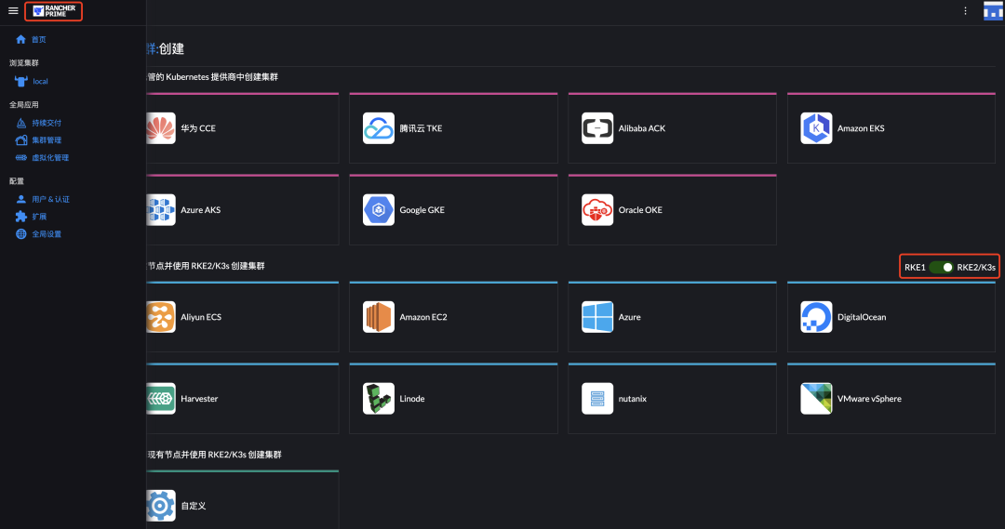
Task: Go to 首页 in the sidebar
Action: click(x=39, y=40)
